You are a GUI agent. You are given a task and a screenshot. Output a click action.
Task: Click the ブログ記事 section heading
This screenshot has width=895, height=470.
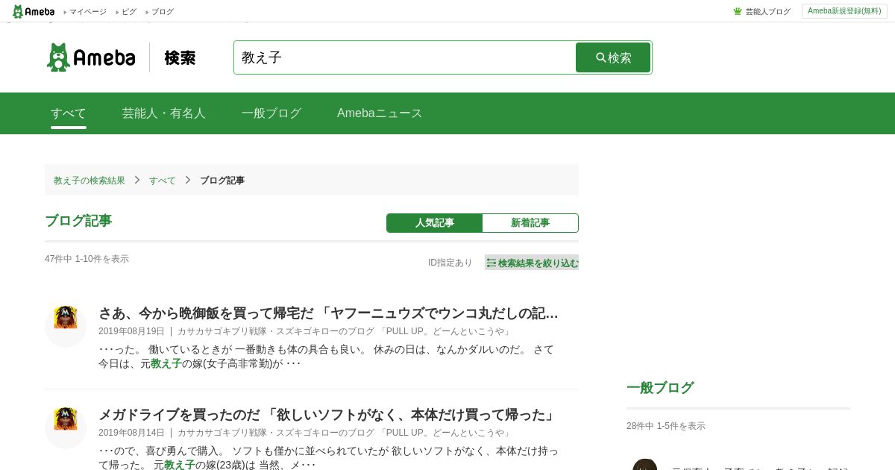[78, 221]
